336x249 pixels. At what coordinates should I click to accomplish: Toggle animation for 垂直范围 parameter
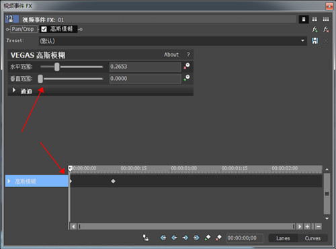click(x=187, y=78)
